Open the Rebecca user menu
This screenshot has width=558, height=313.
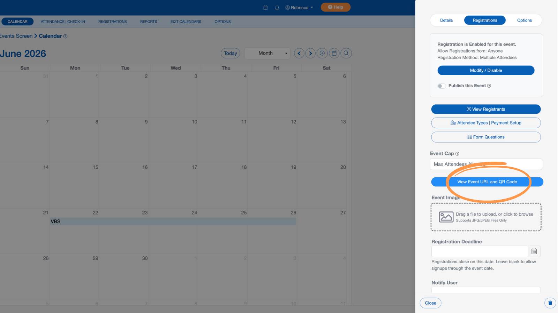pos(299,8)
